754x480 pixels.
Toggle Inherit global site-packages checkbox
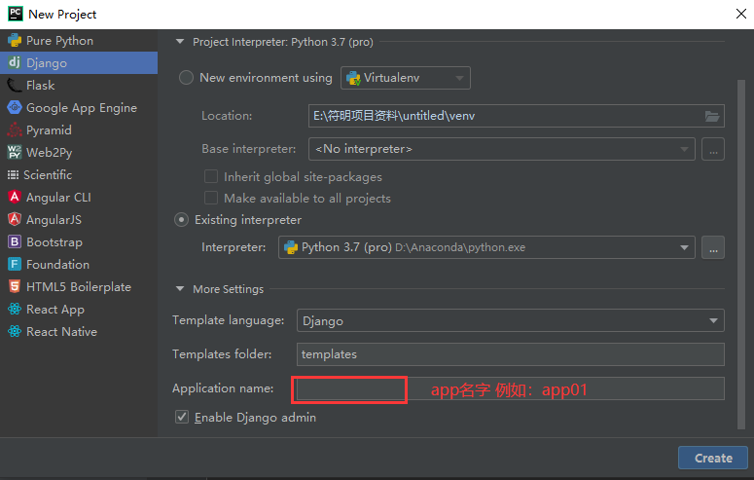(211, 176)
